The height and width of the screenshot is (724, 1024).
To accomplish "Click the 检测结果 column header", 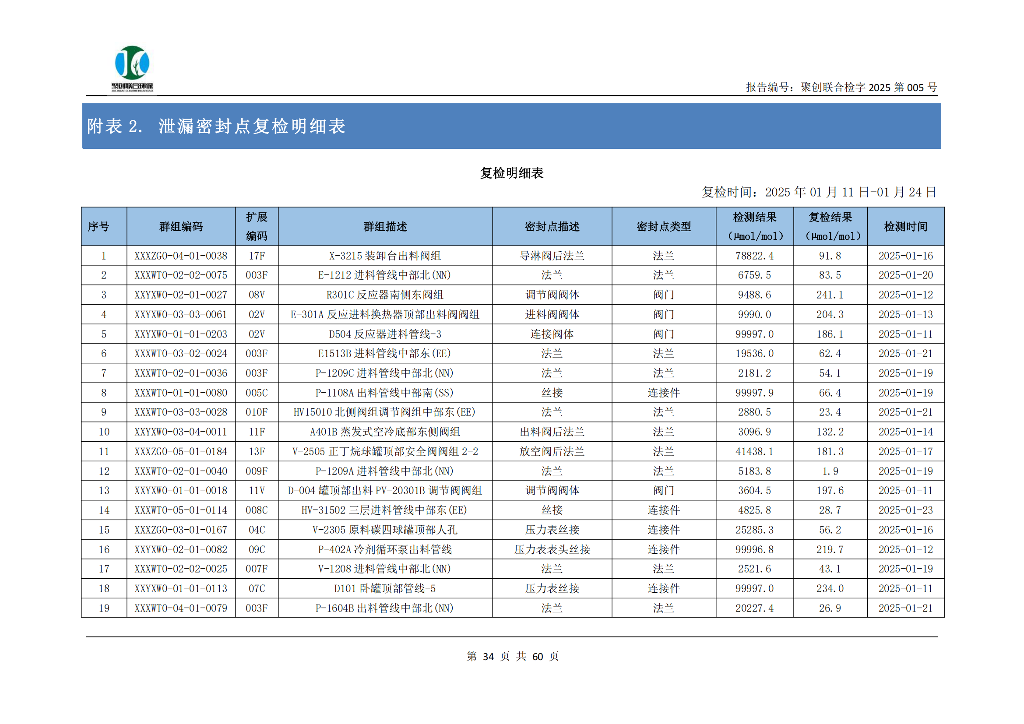I will 755,226.
